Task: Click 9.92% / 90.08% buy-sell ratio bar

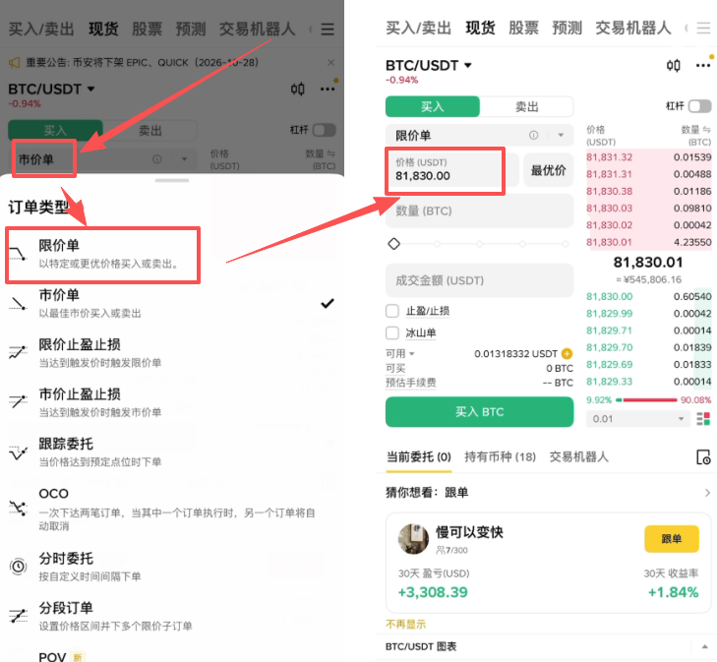Action: [648, 400]
